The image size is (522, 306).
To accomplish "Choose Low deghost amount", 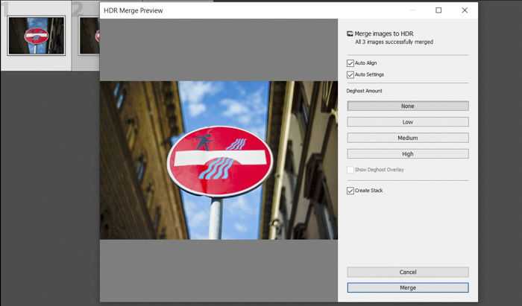I will (x=408, y=122).
